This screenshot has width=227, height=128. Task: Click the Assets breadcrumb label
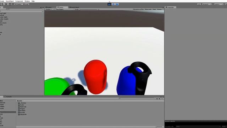[20, 101]
